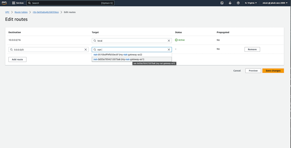The height and width of the screenshot is (148, 291).
Task: Open the CloudShell terminal icon
Action: 222,3
